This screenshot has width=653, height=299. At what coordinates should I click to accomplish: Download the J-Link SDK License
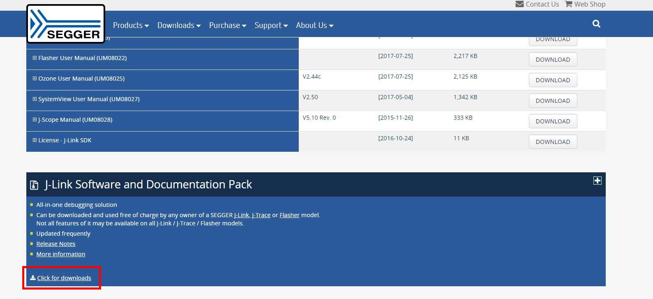coord(553,142)
